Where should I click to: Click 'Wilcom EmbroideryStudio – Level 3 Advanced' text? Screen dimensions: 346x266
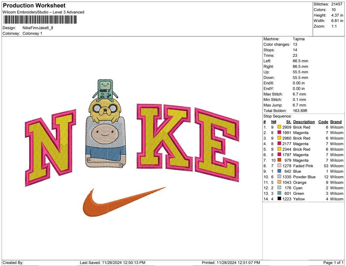pos(43,12)
